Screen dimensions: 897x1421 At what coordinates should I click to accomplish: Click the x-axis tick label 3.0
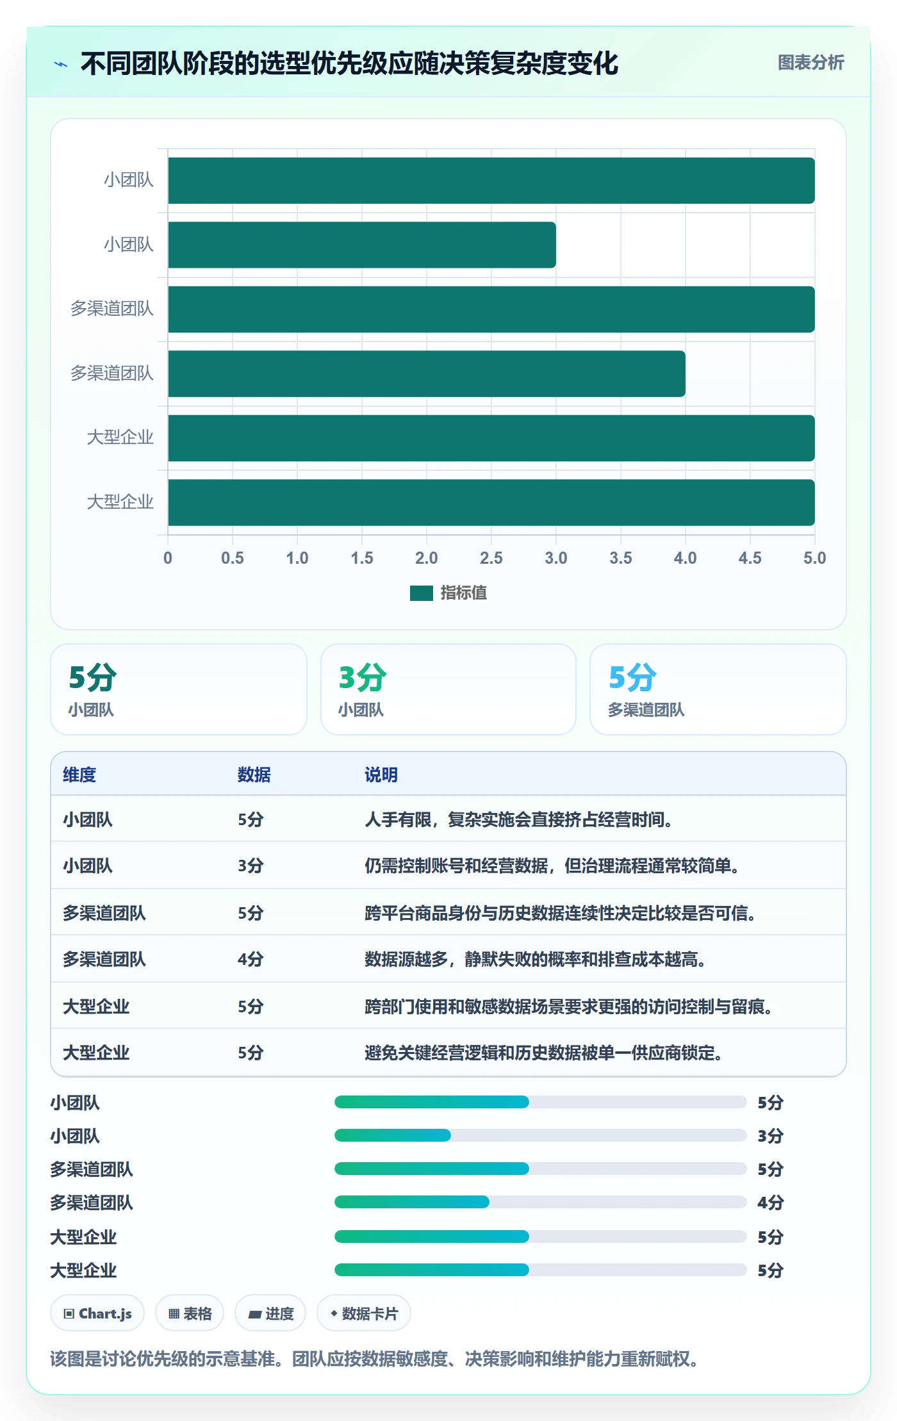pos(556,558)
